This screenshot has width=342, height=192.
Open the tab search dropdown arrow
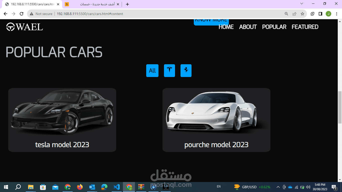(x=302, y=3)
